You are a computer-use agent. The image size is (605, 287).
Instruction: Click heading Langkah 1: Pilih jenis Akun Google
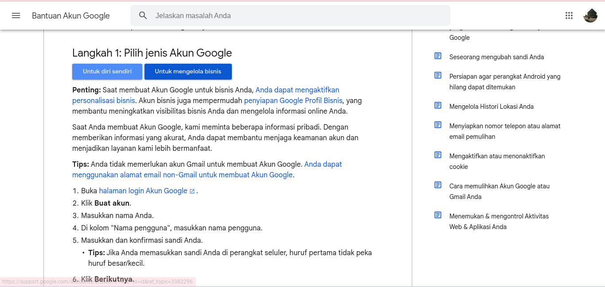[x=152, y=53]
